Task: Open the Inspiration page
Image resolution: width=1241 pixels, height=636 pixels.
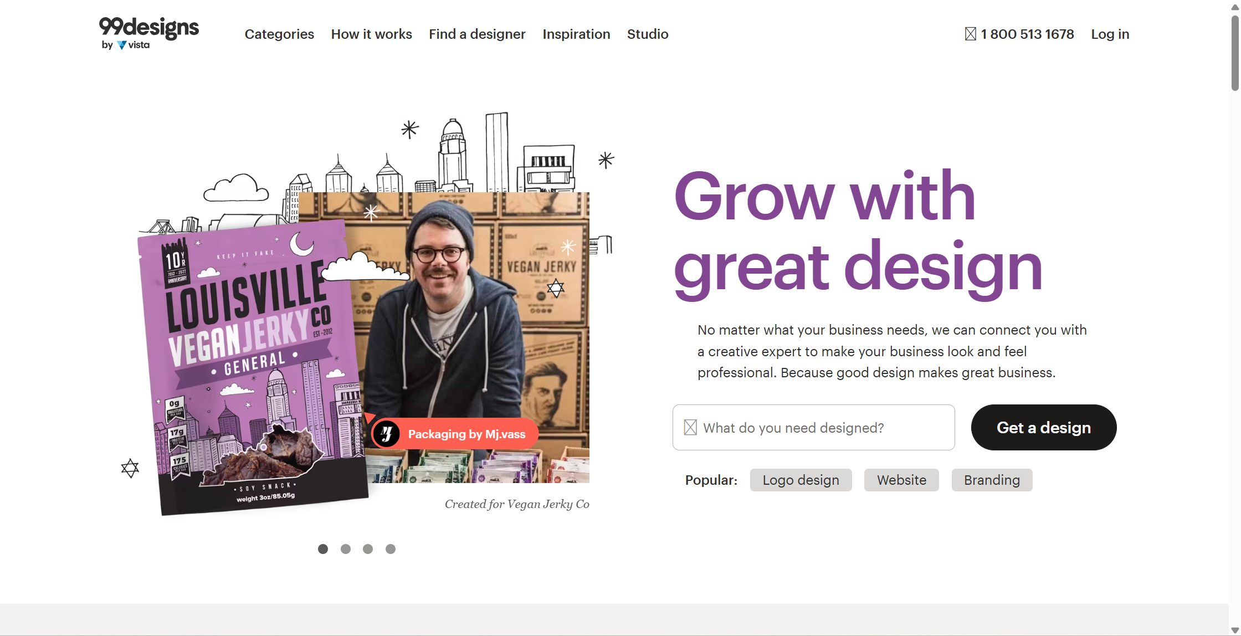Action: 576,34
